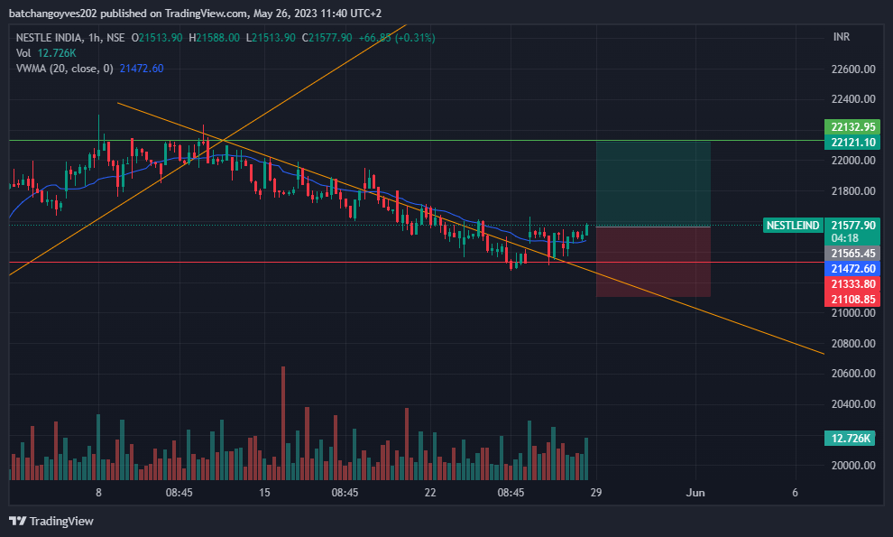Click the NESTLE INDIA, 1h, NSE title
893x537 pixels.
pos(70,38)
